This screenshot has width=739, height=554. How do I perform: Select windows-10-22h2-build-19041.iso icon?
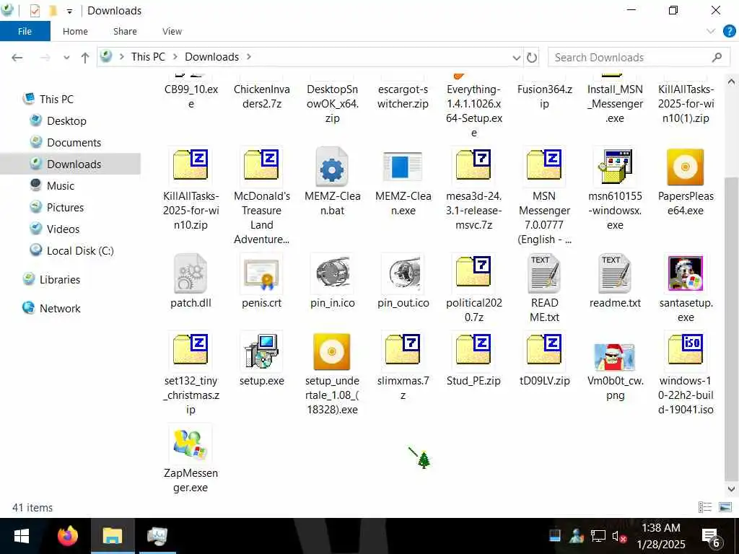pos(686,350)
